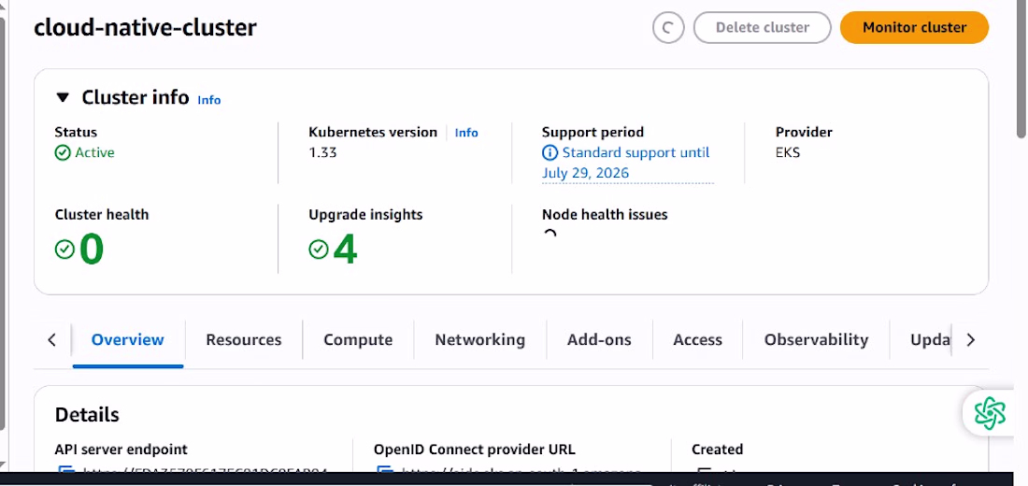This screenshot has height=486, width=1028.
Task: Click the refresh icon beside Delete cluster
Action: (667, 28)
